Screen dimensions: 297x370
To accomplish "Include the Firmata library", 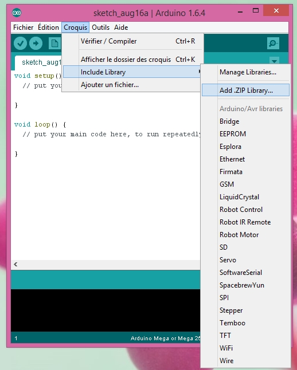I will [x=245, y=172].
